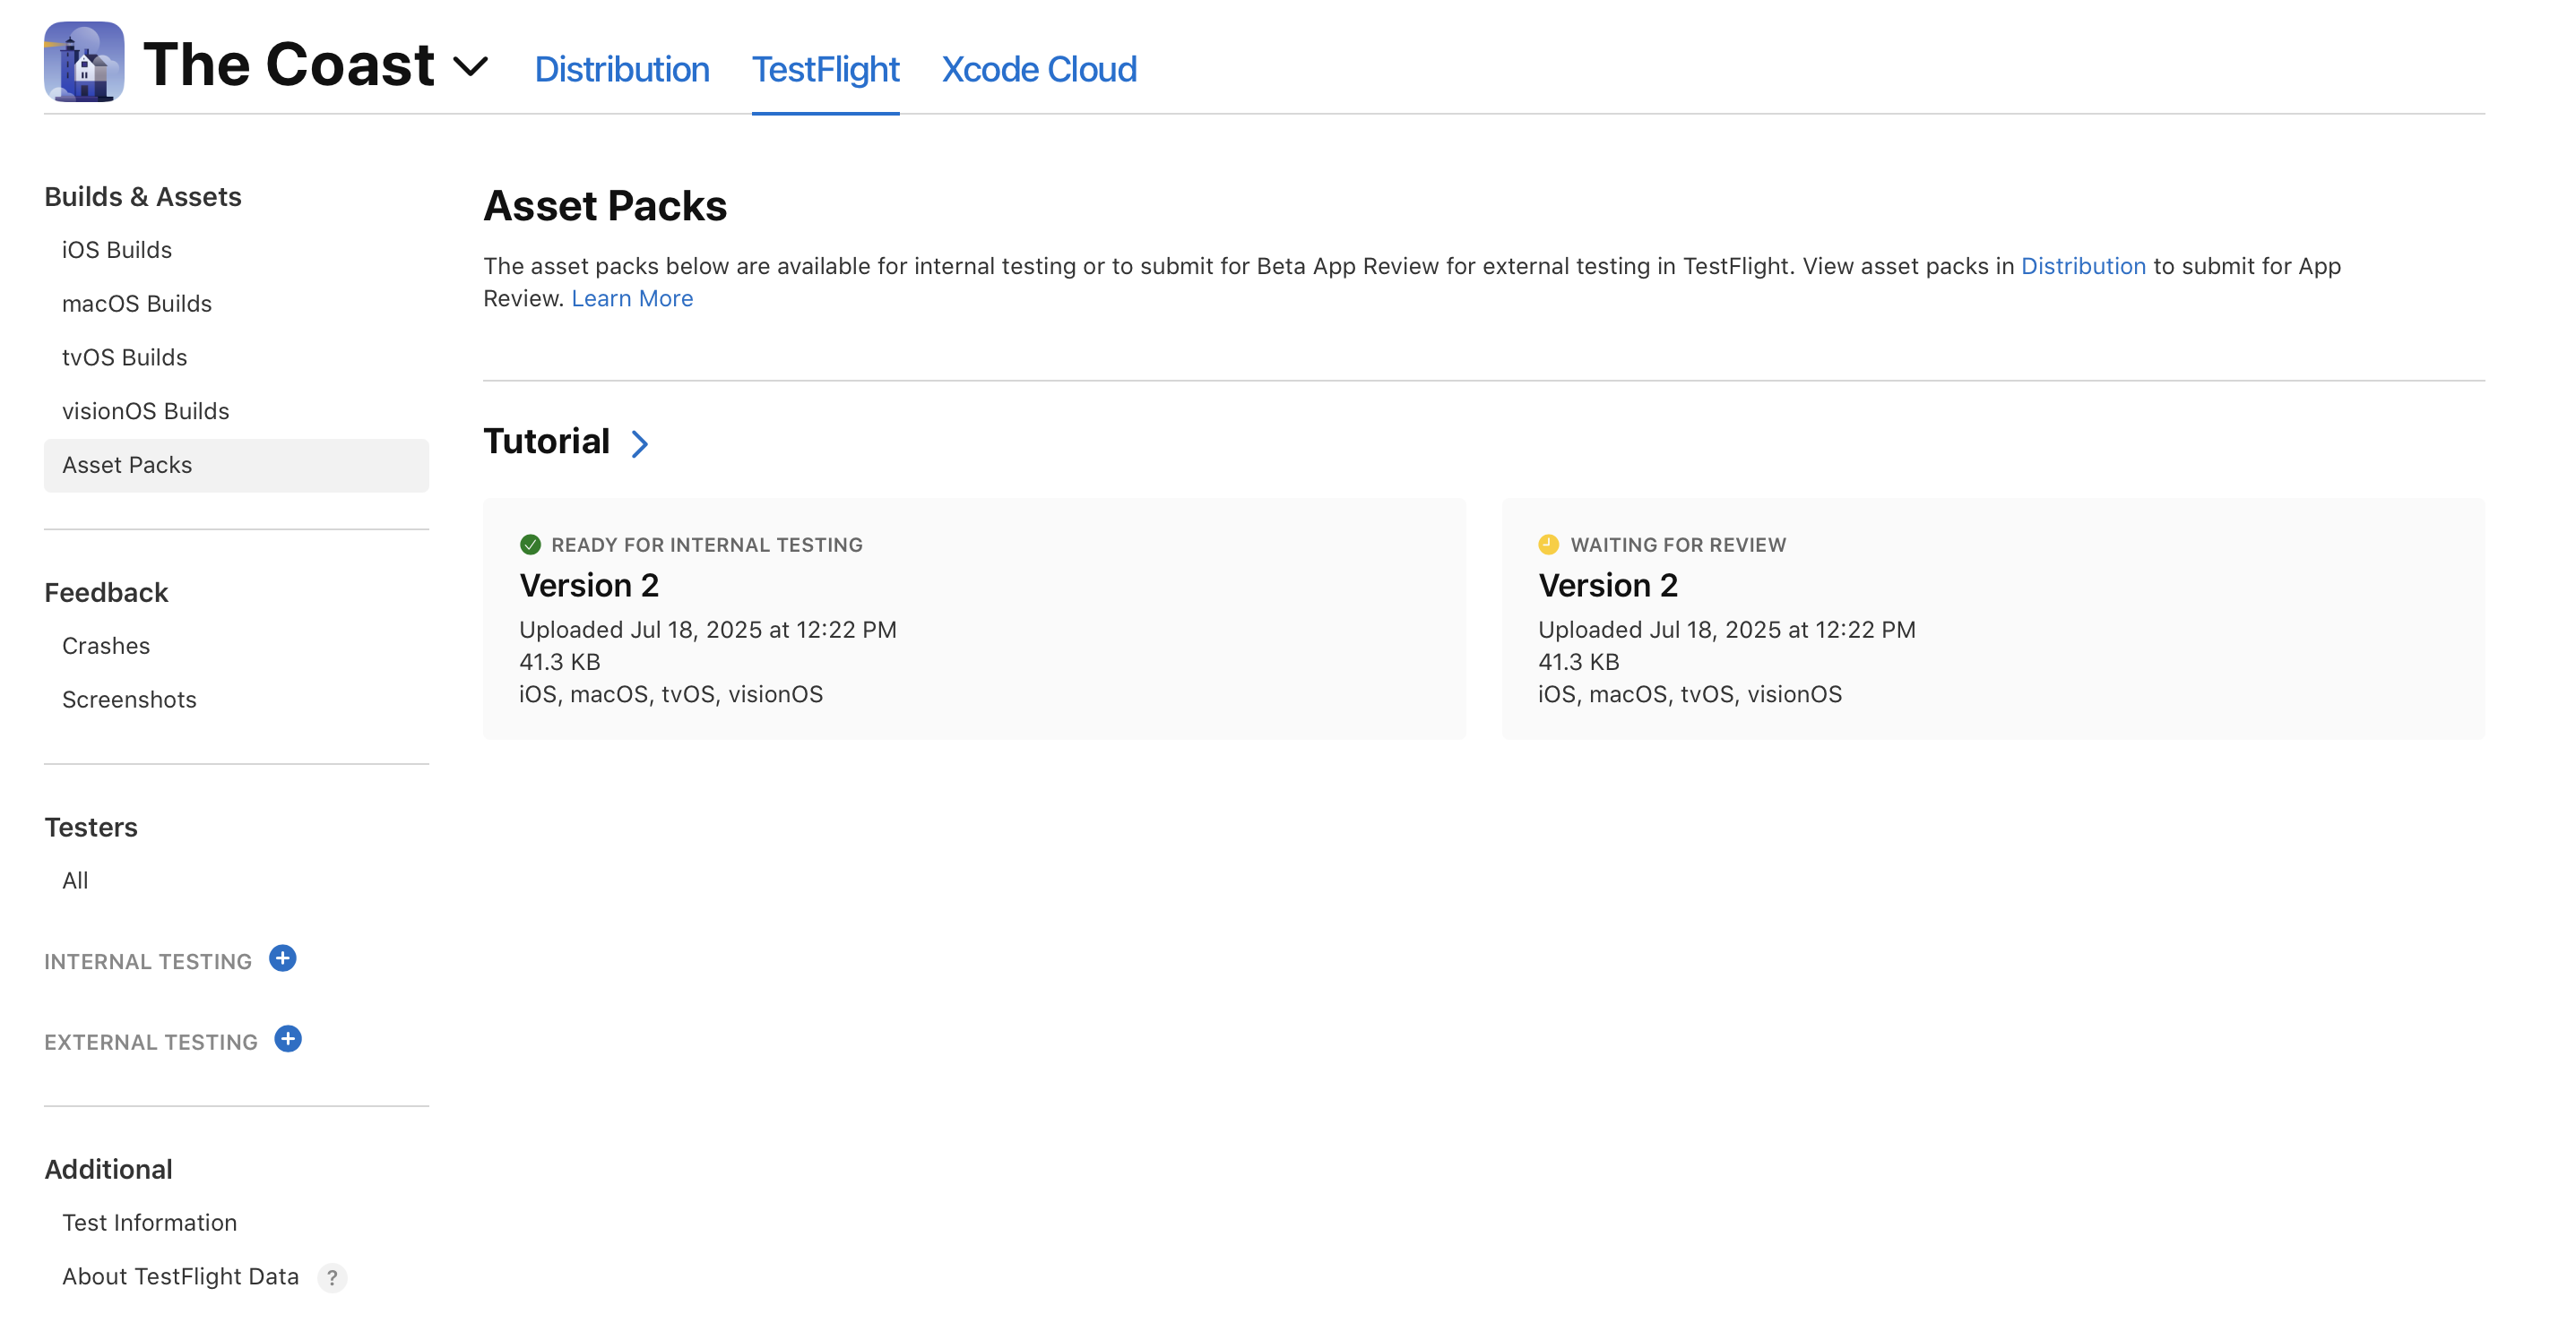
Task: Follow the Distribution link in description
Action: click(x=2083, y=266)
